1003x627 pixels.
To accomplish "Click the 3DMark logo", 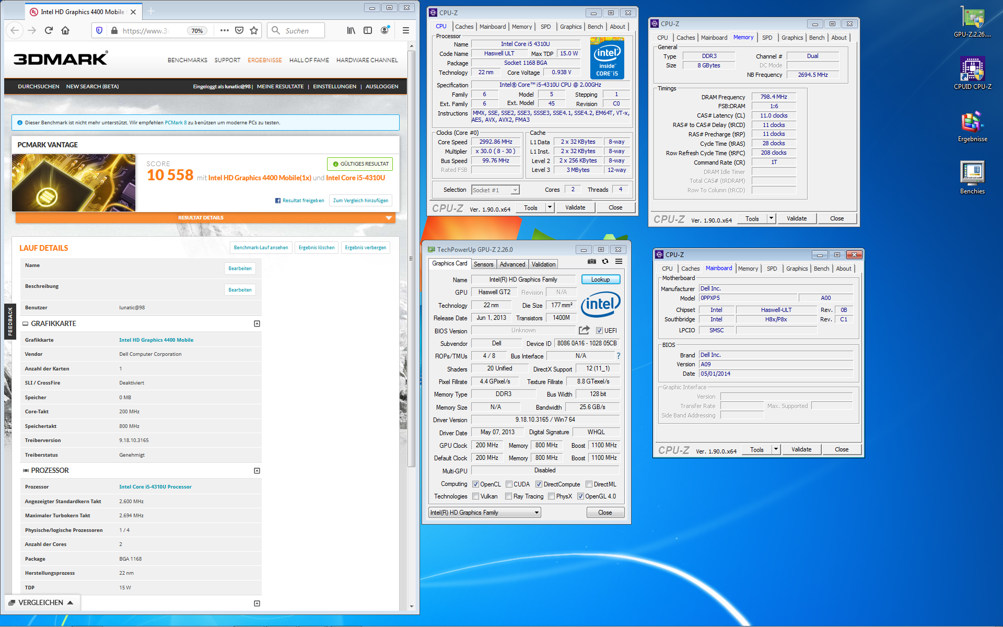I will pos(61,58).
